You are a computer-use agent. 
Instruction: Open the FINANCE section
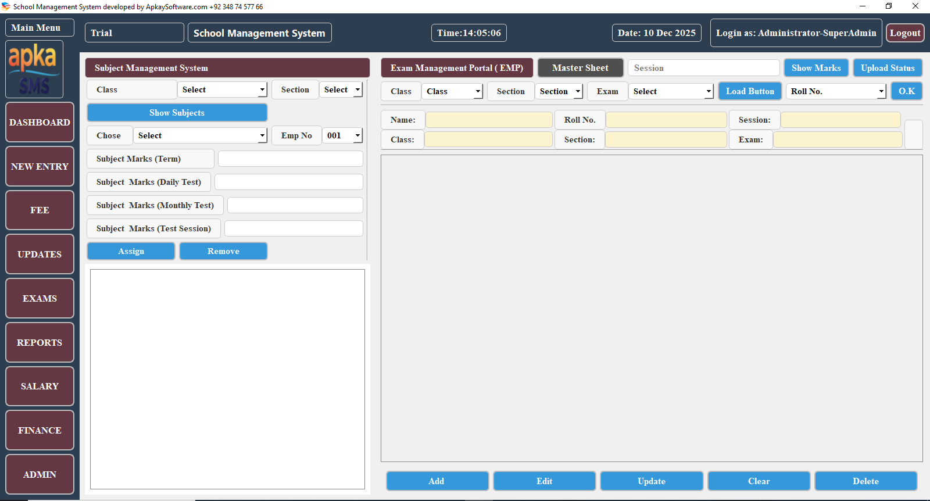(40, 430)
